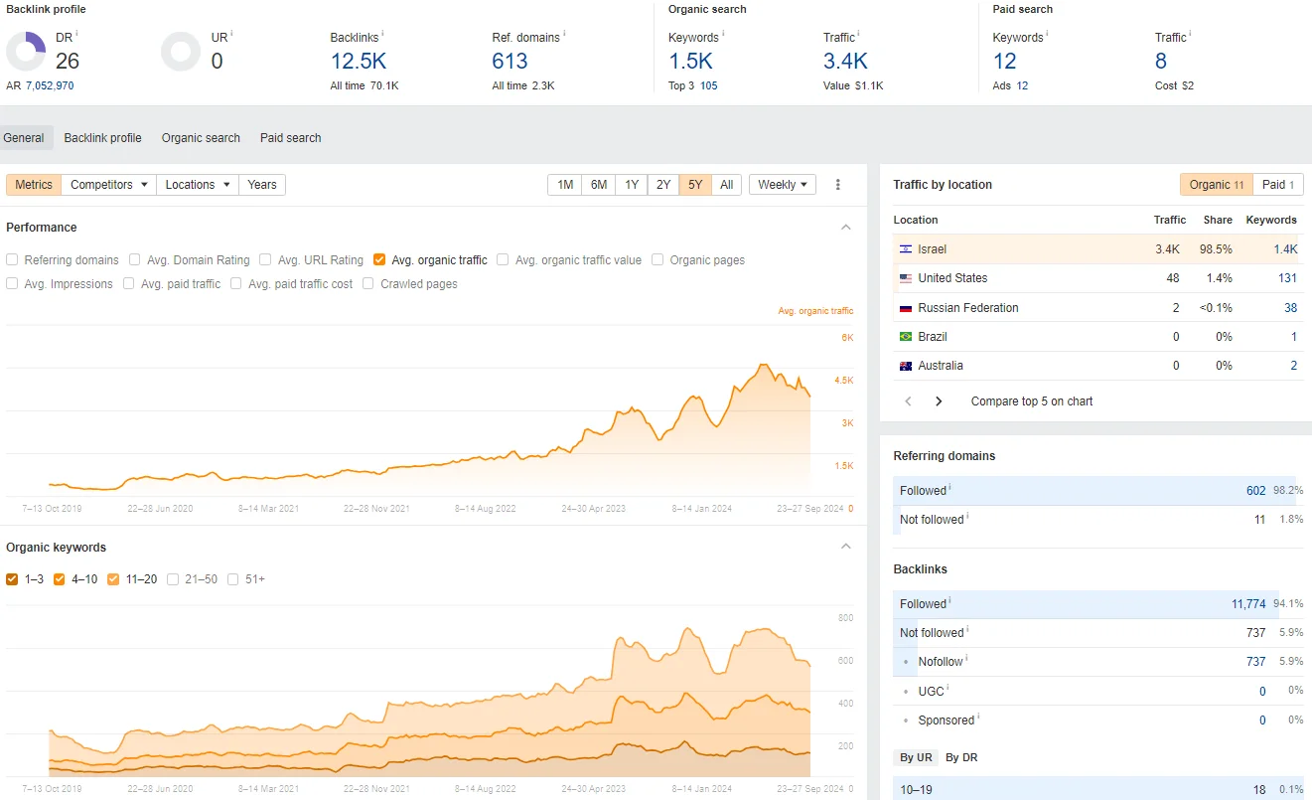Viewport: 1312px width, 800px height.
Task: Show Paid traffic by location
Action: coord(1278,185)
